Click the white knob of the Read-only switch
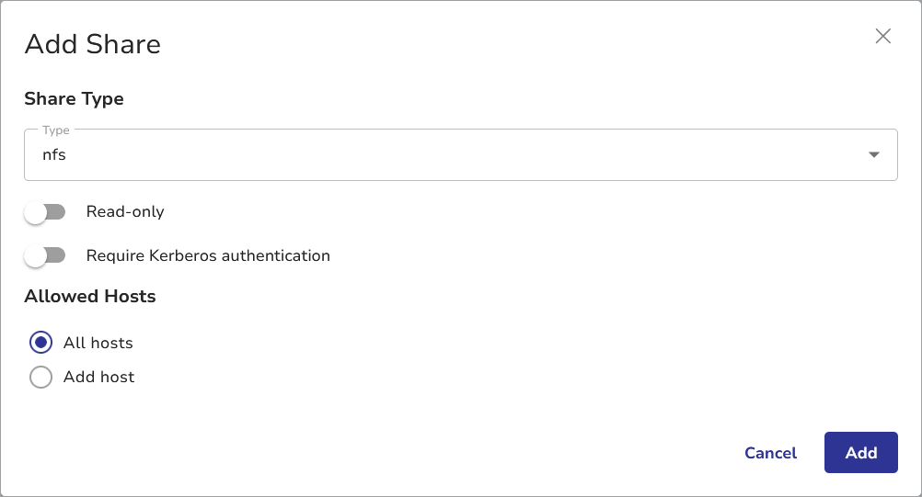The image size is (922, 497). [36, 213]
